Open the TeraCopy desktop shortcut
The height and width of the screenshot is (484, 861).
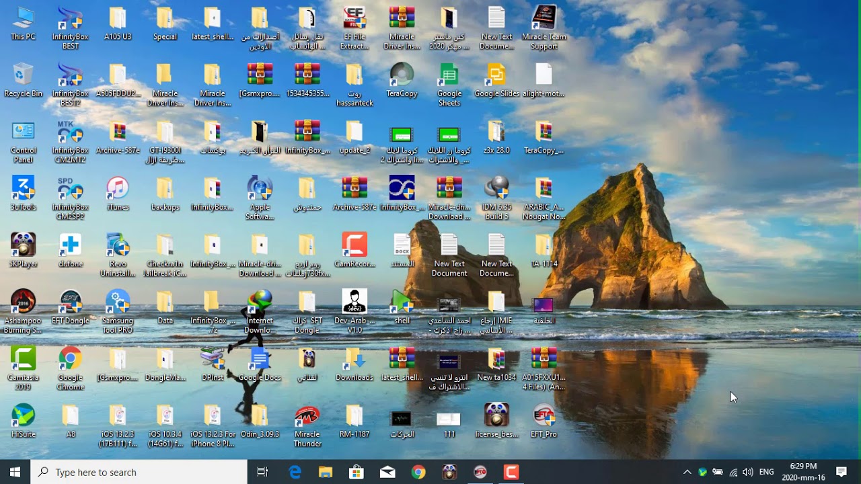tap(402, 80)
